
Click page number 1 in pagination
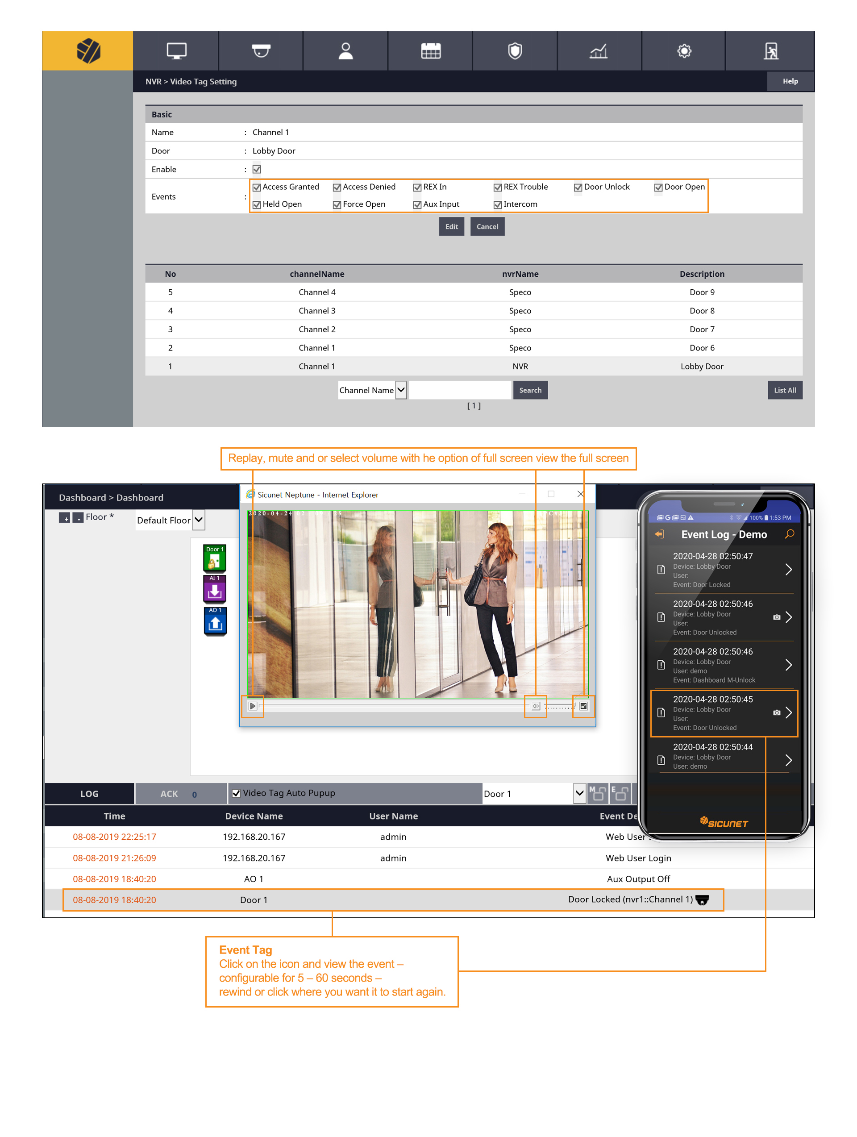[474, 405]
